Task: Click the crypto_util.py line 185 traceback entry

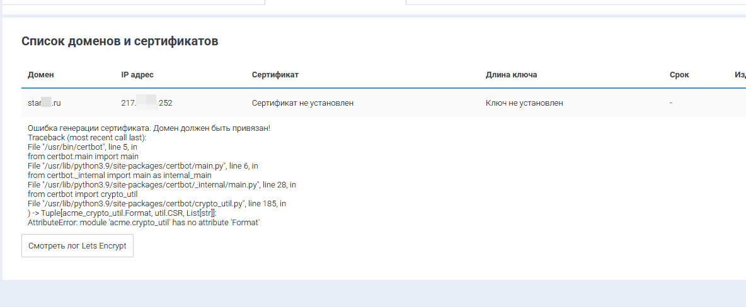Action: click(x=157, y=204)
